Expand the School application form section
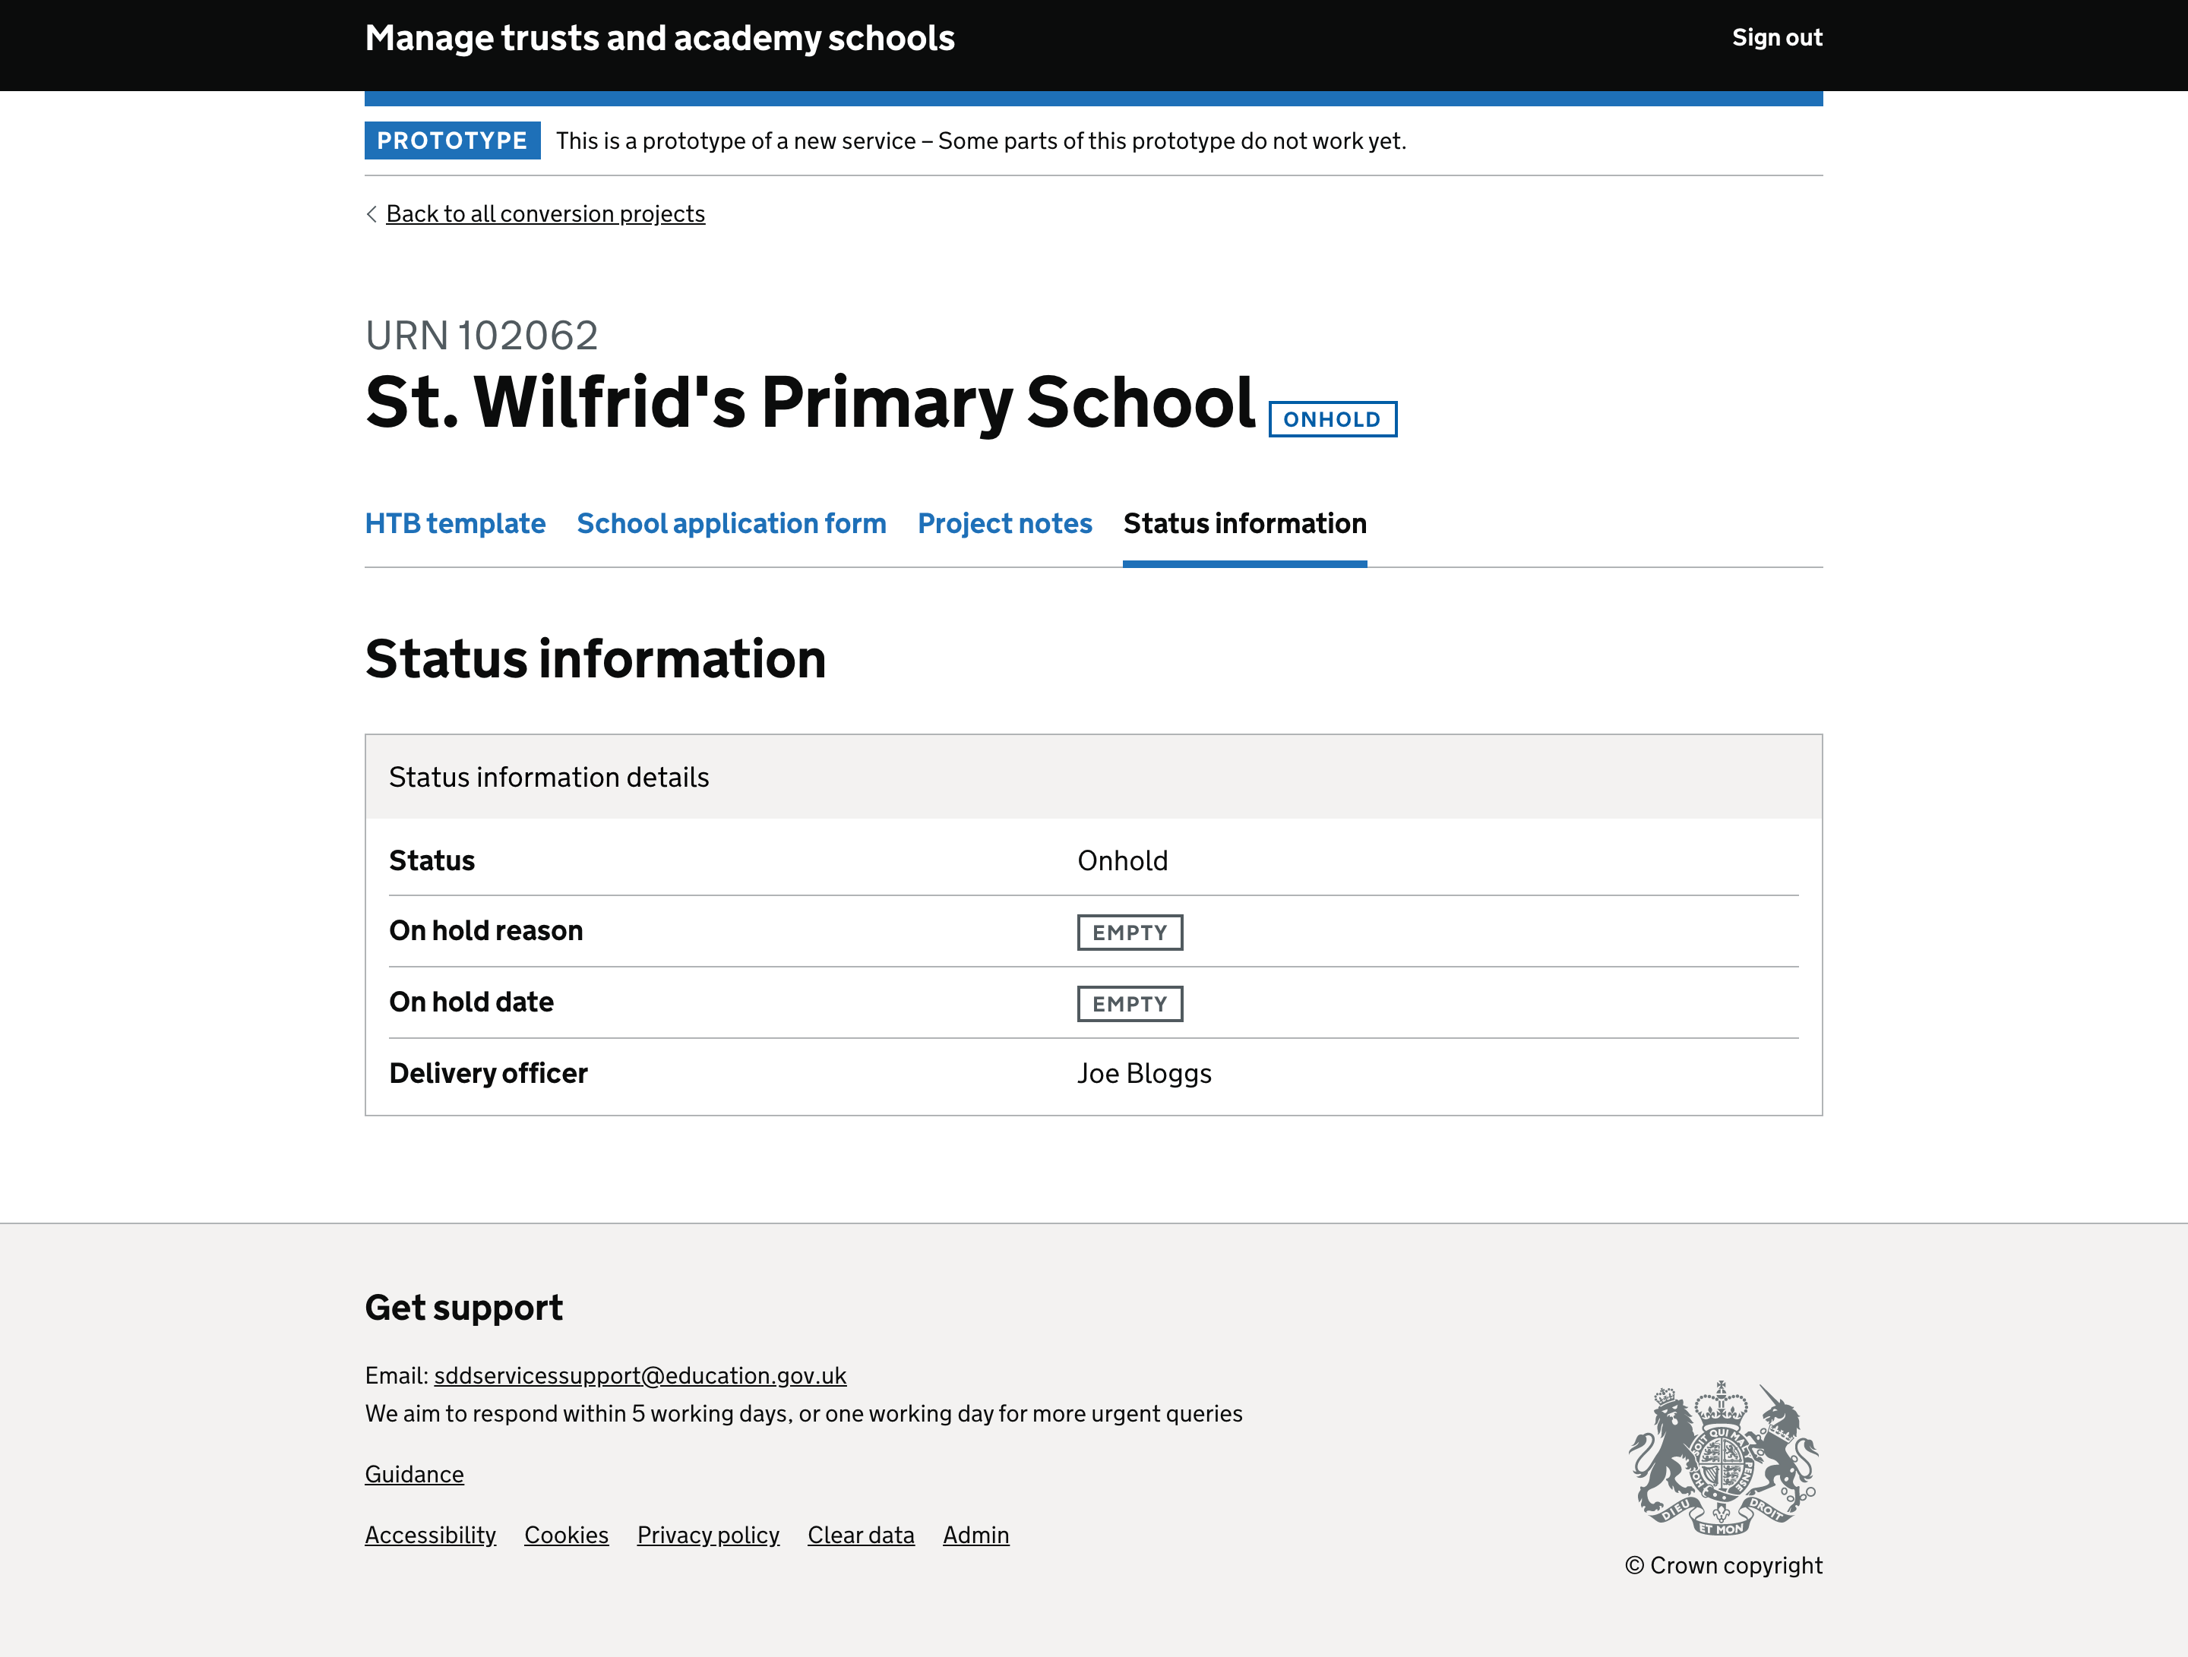Viewport: 2188px width, 1657px height. pos(731,522)
